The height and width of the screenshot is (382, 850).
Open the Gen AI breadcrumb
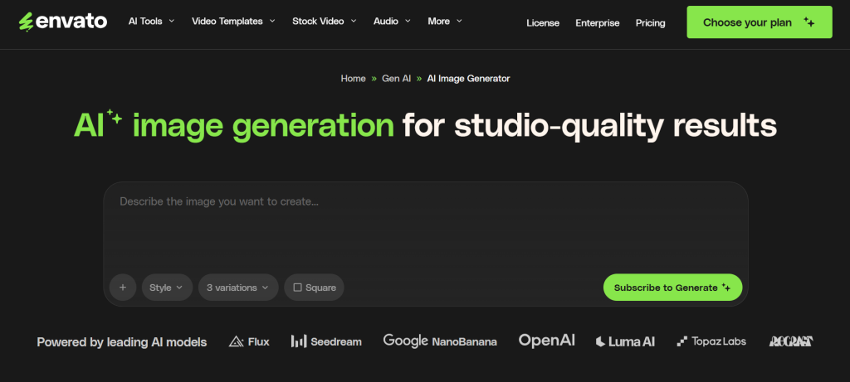coord(396,79)
